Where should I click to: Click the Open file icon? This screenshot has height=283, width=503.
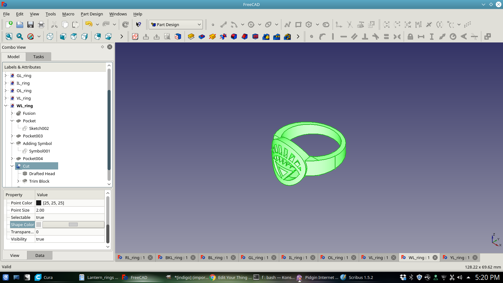tap(20, 25)
